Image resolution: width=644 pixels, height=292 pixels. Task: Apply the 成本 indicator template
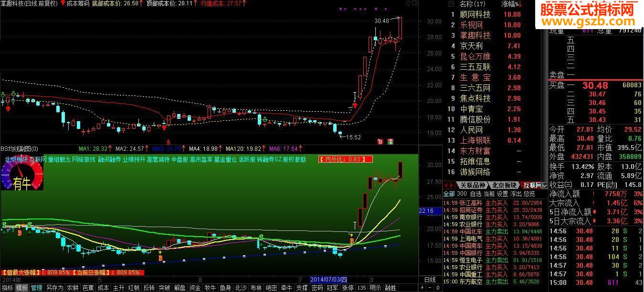coord(103,288)
